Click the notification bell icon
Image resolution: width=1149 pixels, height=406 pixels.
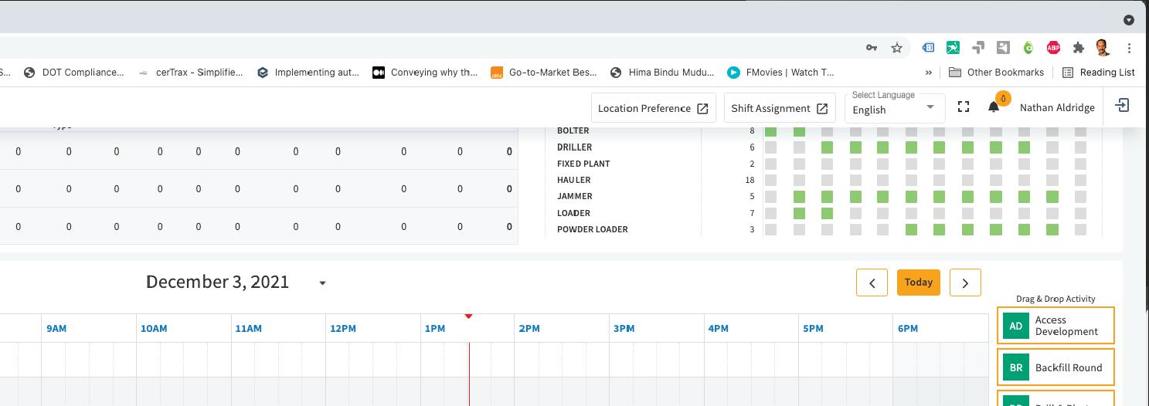click(x=994, y=107)
